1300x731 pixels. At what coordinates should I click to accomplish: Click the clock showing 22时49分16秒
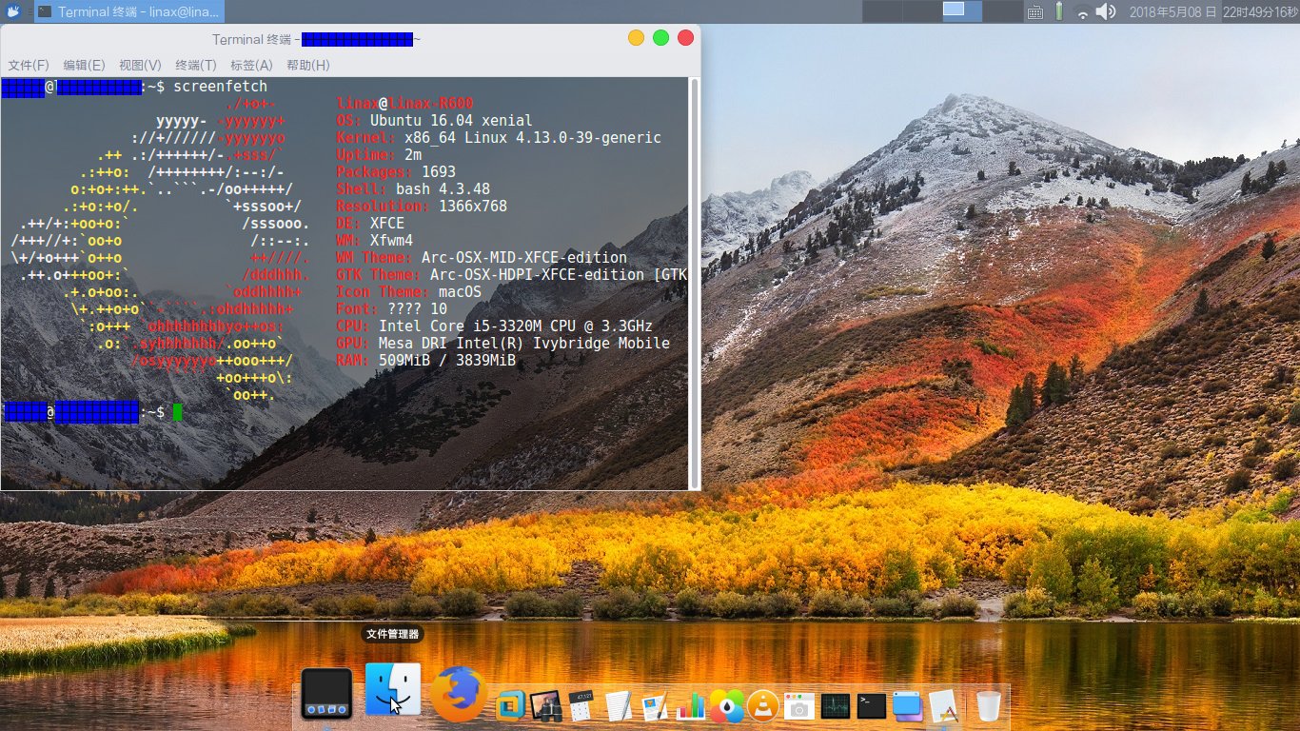click(1260, 11)
